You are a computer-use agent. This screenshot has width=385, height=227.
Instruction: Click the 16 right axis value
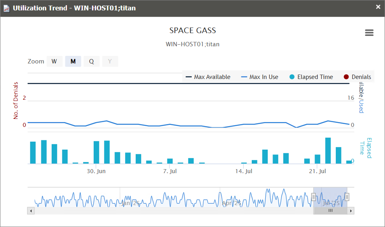[351, 98]
